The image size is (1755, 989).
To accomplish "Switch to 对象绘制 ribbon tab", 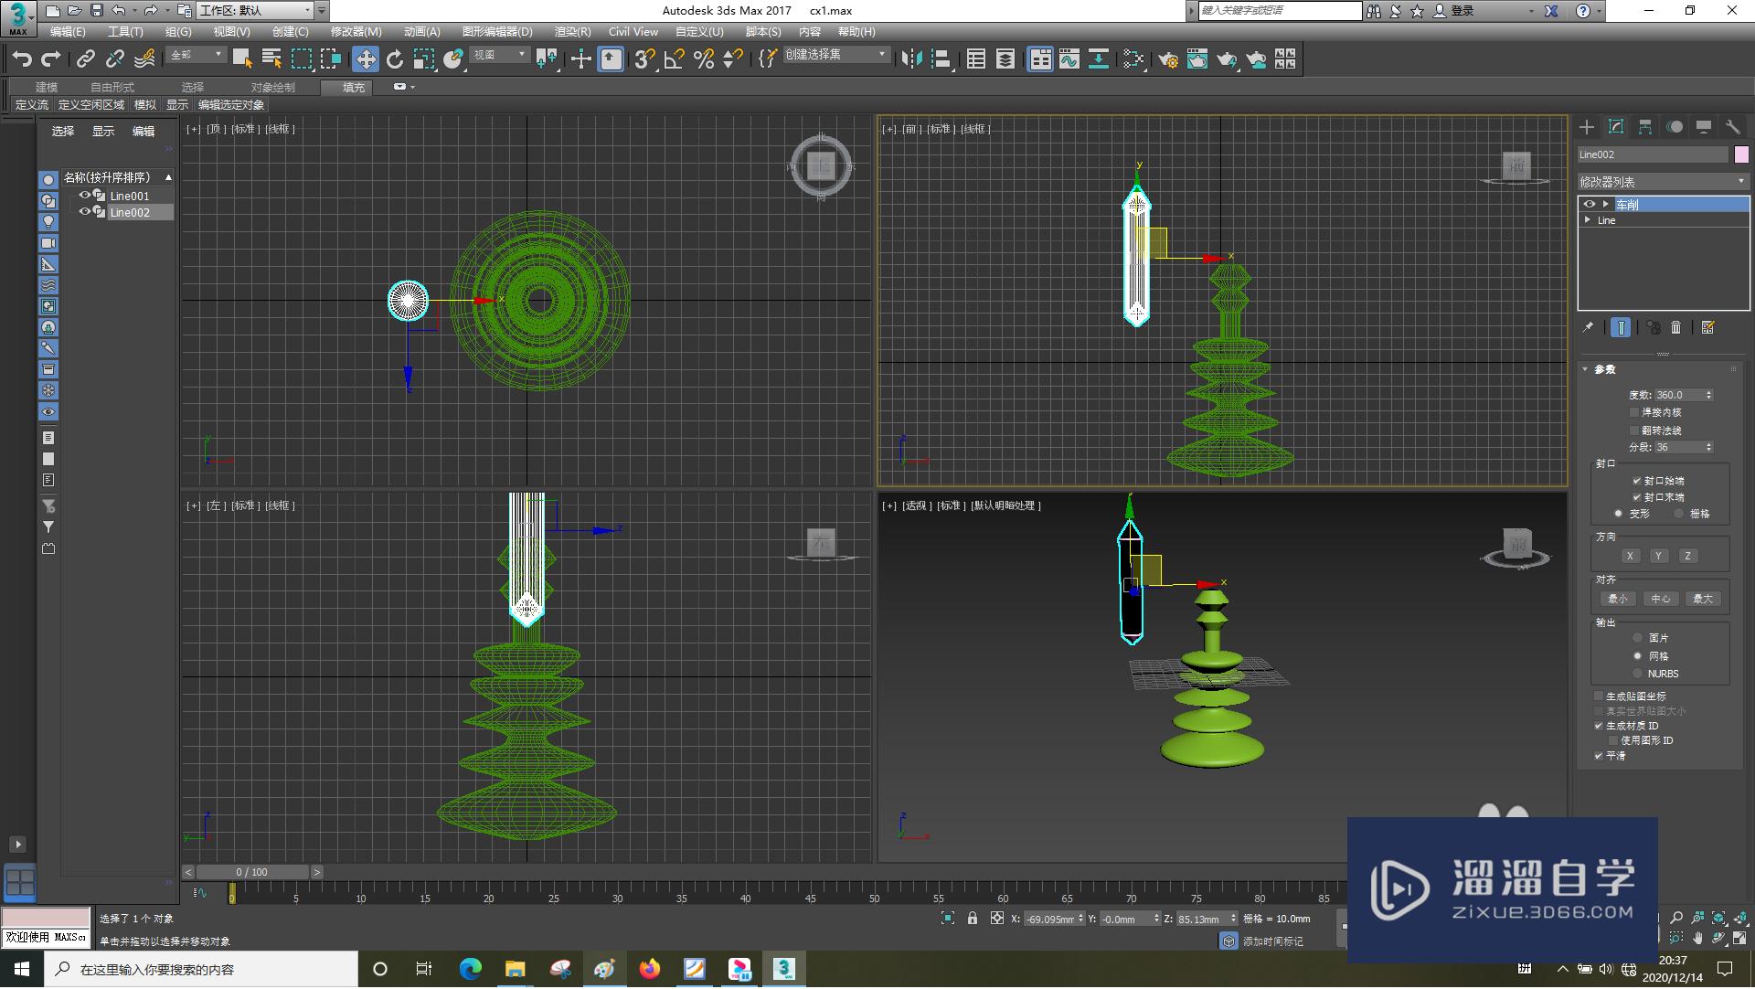I will click(x=272, y=88).
